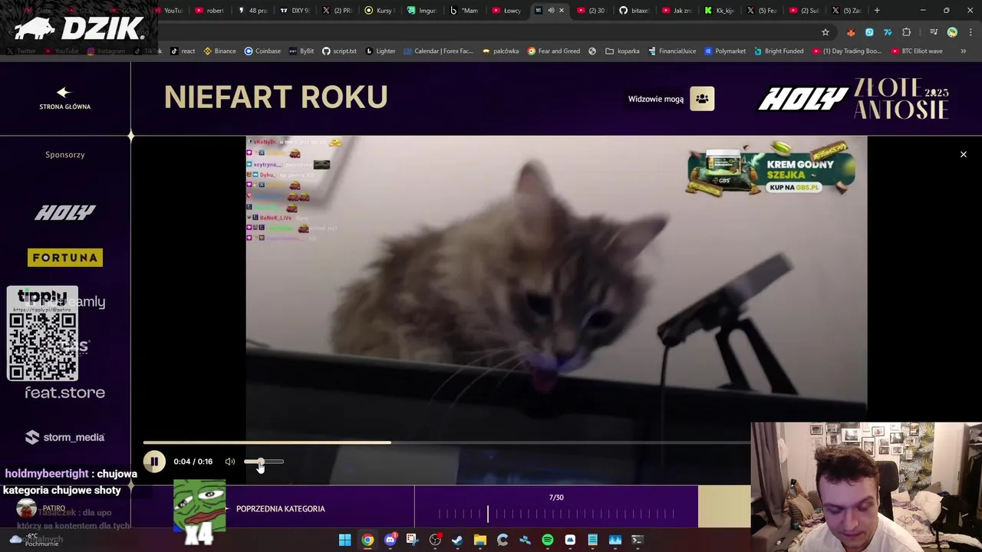Open a new browser tab

[877, 11]
